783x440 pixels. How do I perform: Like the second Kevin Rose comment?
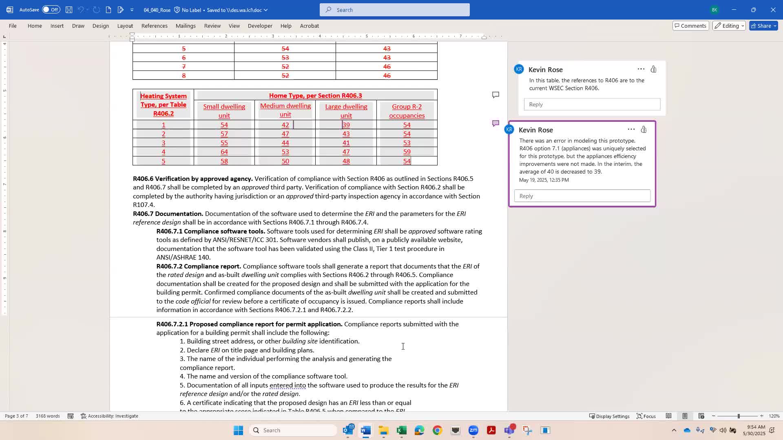[644, 130]
